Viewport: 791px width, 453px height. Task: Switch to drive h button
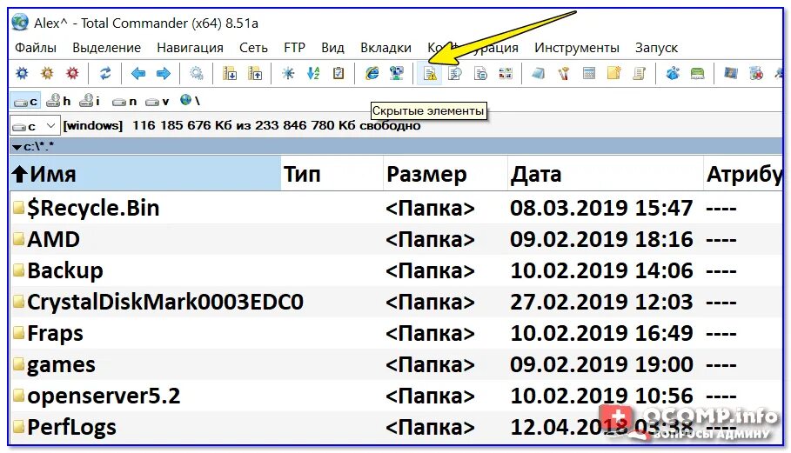coord(58,101)
